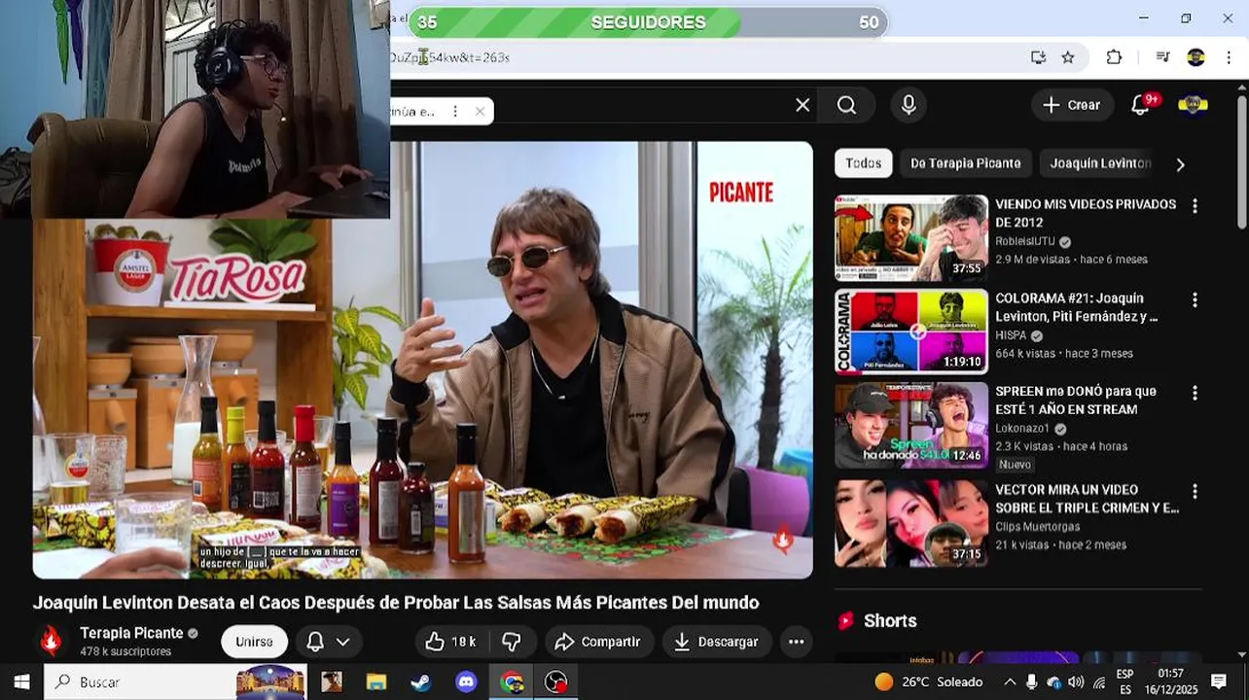Open VIENDO MIS VIDEOS PRIVADOS thumbnail
1249x700 pixels.
coord(911,238)
